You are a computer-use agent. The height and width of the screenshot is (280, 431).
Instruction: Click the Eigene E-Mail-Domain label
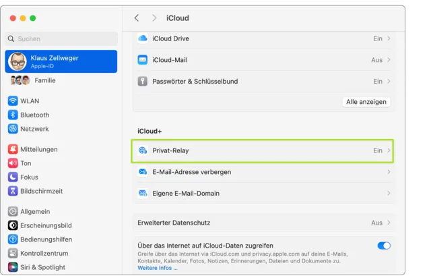point(186,193)
